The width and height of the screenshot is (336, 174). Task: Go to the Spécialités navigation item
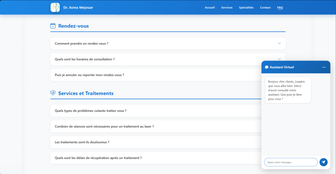pos(246,8)
